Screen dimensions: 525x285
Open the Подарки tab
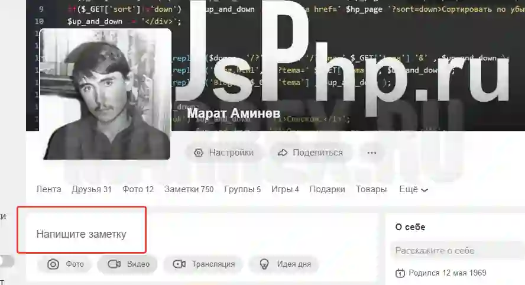327,189
